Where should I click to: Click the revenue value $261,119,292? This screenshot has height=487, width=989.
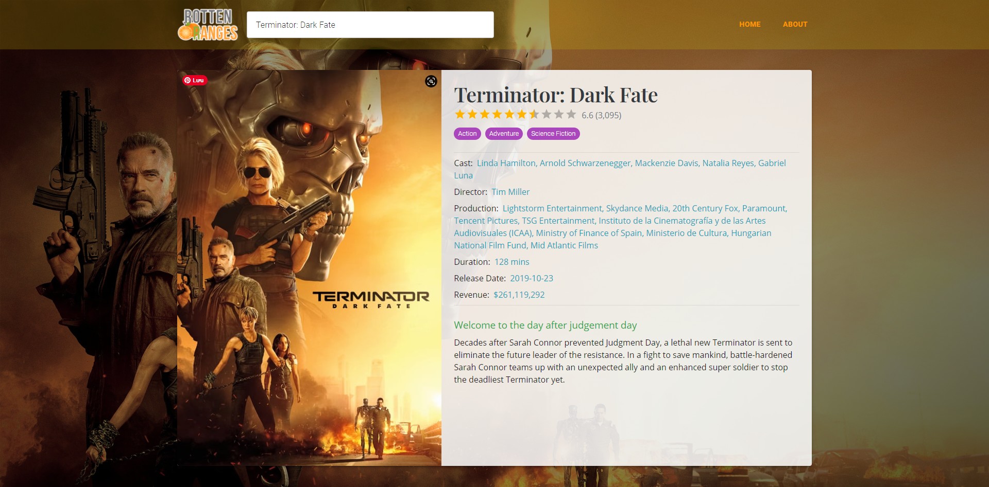[519, 295]
